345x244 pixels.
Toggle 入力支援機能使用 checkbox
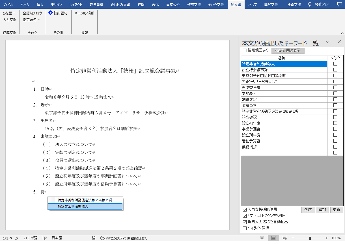tap(245, 210)
